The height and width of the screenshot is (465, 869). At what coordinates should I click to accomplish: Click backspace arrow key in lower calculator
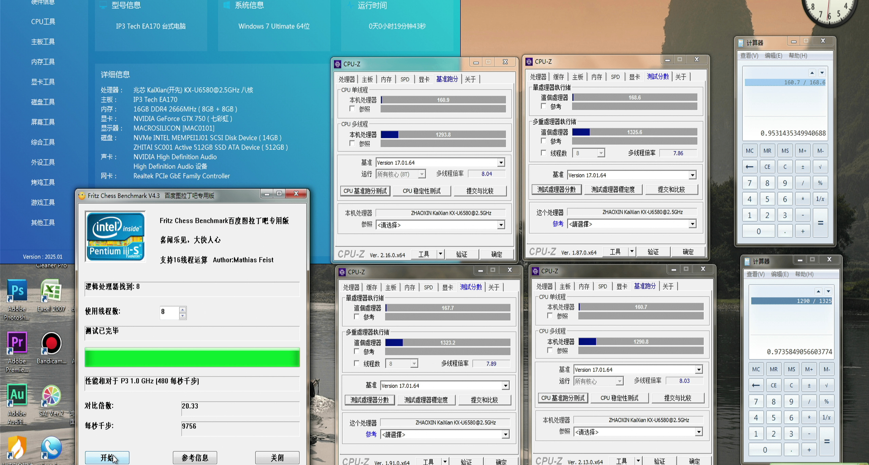[756, 385]
